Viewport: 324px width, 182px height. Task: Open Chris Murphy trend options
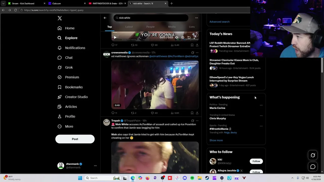point(261,116)
